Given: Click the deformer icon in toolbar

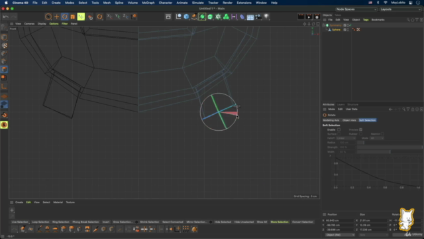Looking at the screenshot, I should [x=242, y=17].
